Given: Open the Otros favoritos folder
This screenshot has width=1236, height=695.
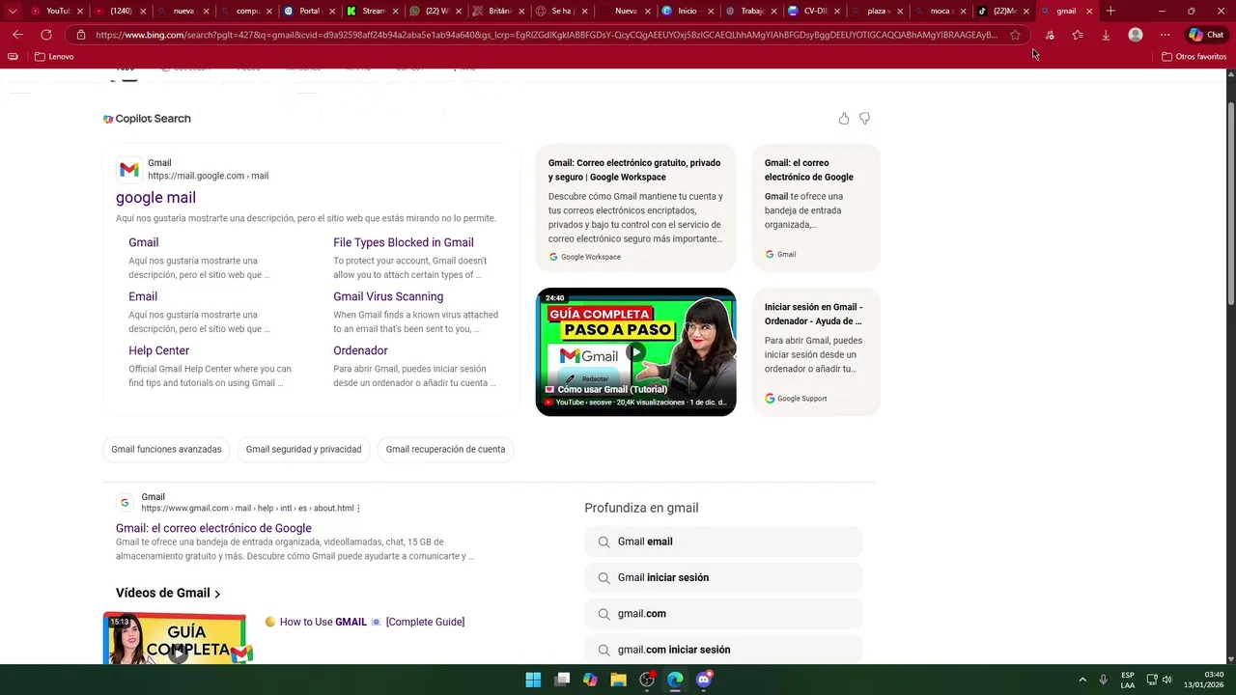Looking at the screenshot, I should [x=1194, y=57].
